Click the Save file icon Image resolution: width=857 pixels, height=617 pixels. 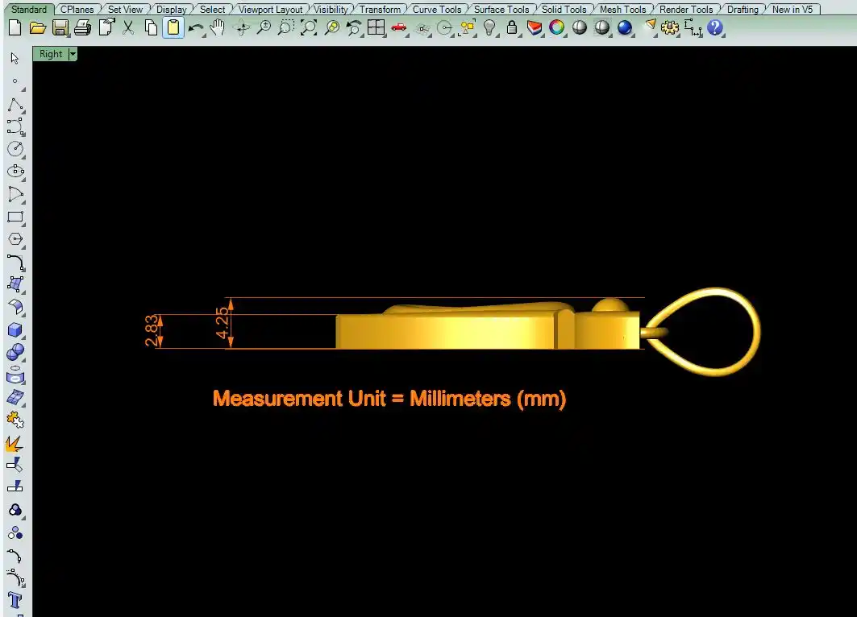pos(60,28)
